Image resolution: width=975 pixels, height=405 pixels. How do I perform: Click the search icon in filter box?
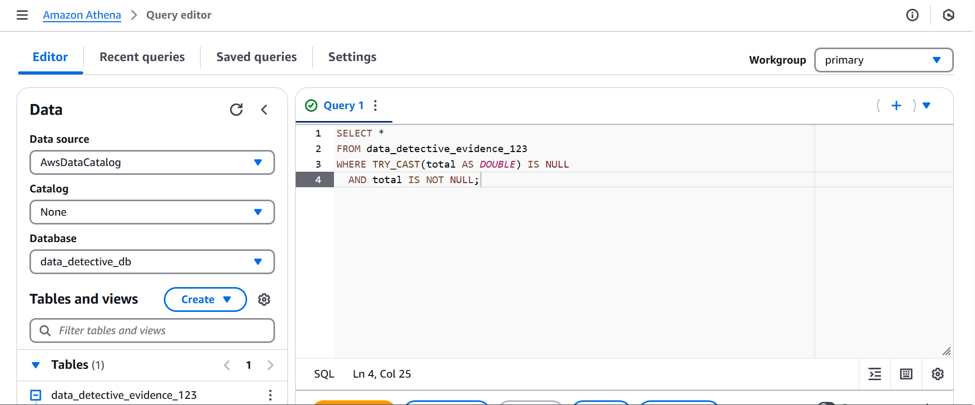[45, 331]
